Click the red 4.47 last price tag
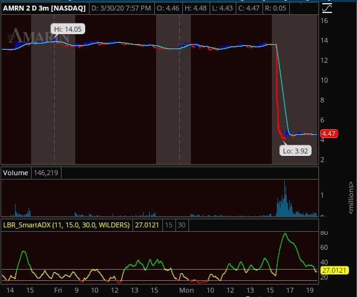357x297 pixels. pyautogui.click(x=329, y=134)
